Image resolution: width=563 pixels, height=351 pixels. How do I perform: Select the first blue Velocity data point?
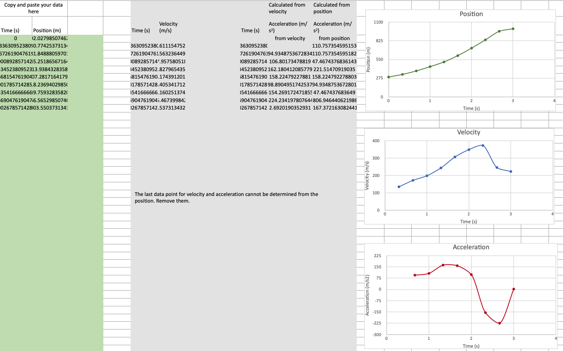pyautogui.click(x=398, y=186)
